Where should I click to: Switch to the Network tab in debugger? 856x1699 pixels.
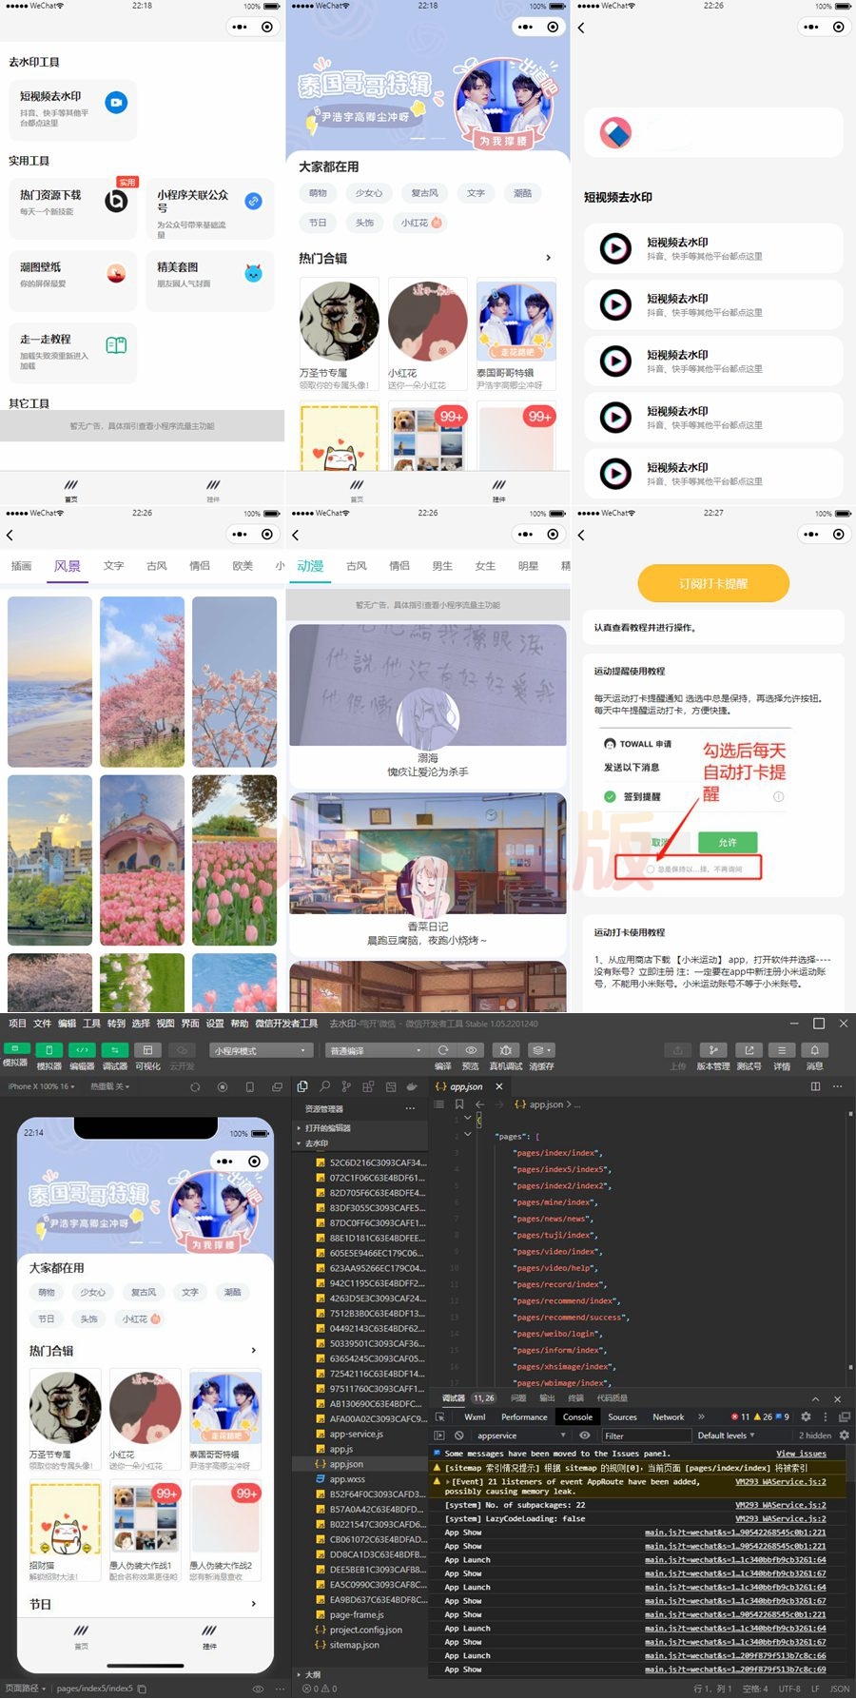[x=668, y=1416]
